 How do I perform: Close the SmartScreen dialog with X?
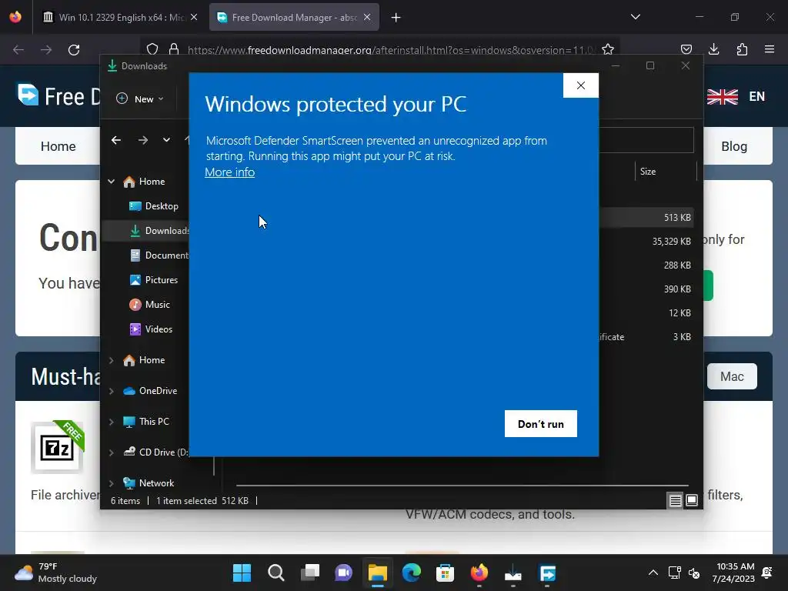click(x=580, y=85)
